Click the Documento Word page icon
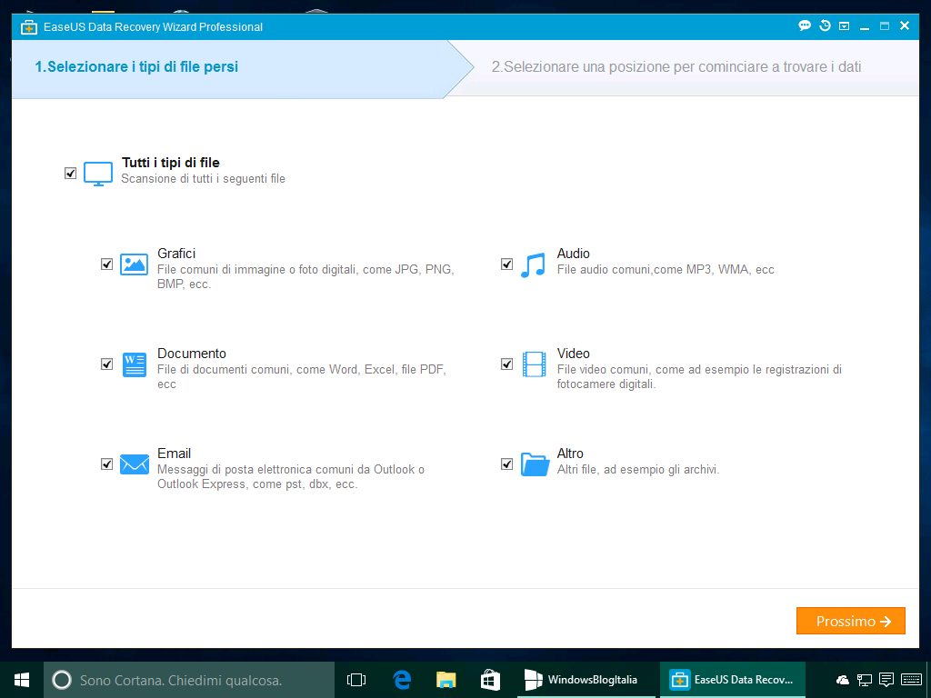 (135, 364)
